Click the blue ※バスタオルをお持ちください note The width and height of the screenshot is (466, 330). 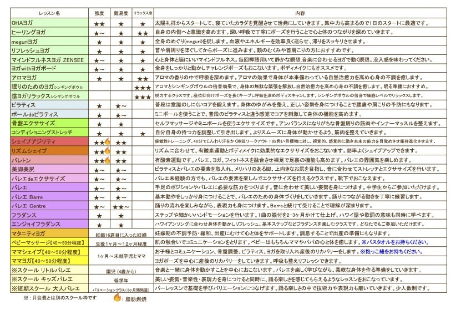[395, 242]
